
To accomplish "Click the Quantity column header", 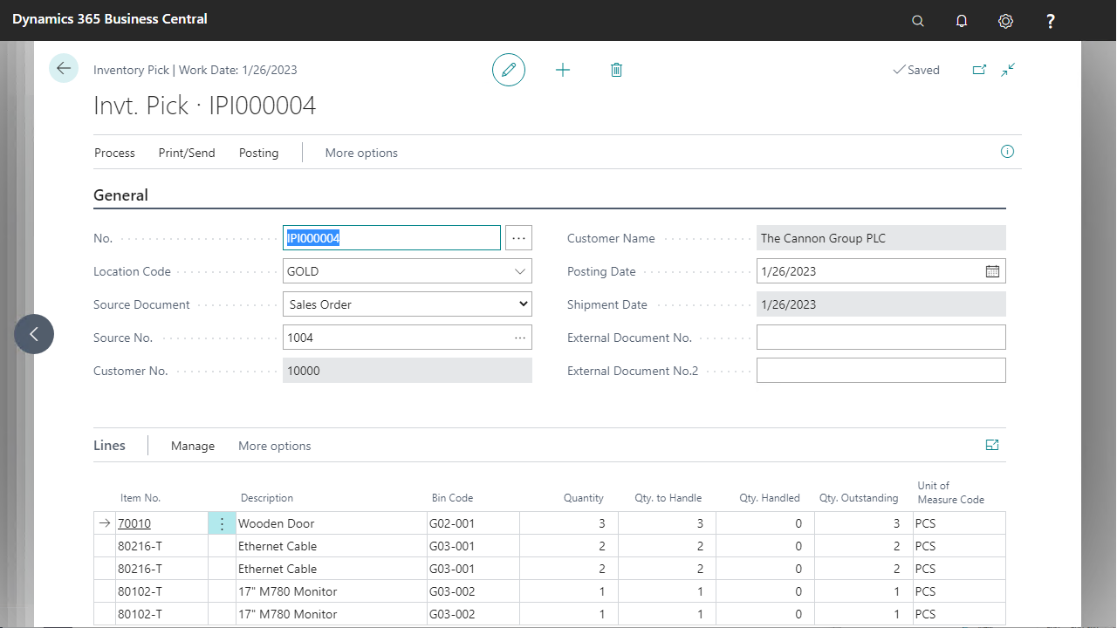I will point(584,498).
